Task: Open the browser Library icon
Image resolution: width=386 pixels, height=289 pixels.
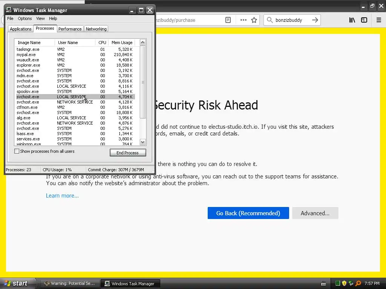Action: (x=352, y=20)
